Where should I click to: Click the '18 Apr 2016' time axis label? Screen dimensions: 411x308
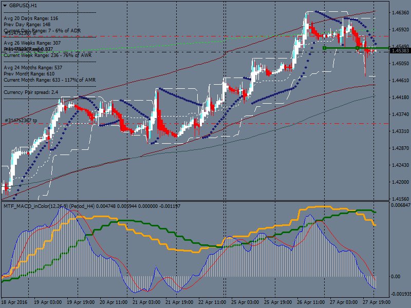click(14, 302)
